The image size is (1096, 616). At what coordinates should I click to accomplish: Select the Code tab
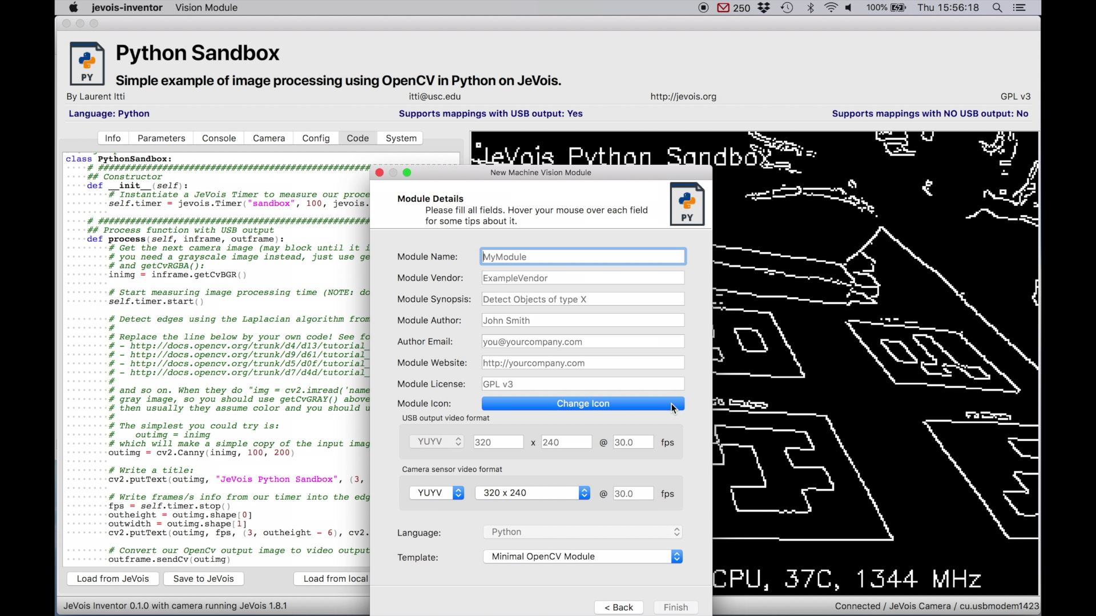click(358, 138)
